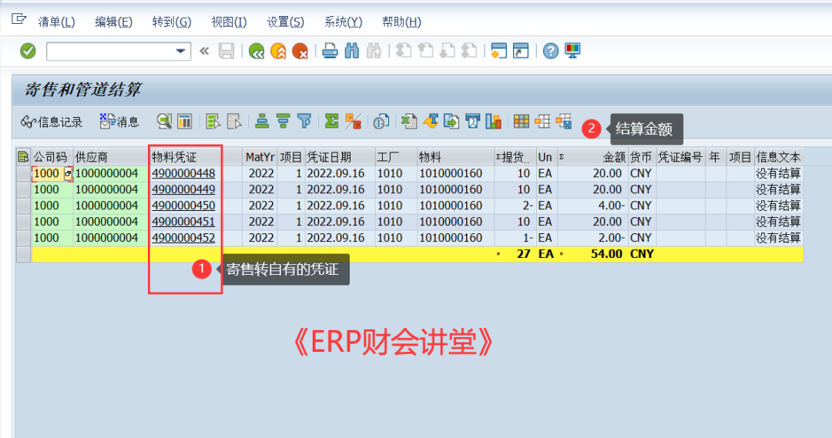Click the select-all corner table icon
The height and width of the screenshot is (438, 832).
[x=23, y=157]
